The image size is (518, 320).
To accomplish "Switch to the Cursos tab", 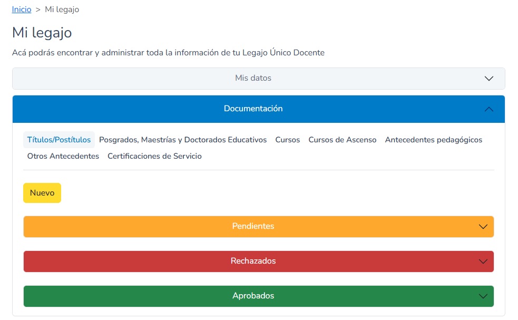I will (x=287, y=140).
